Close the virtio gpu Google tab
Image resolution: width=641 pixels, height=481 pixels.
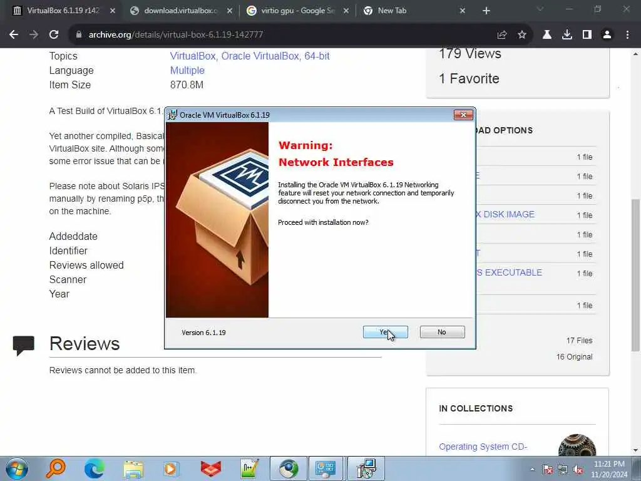point(346,11)
